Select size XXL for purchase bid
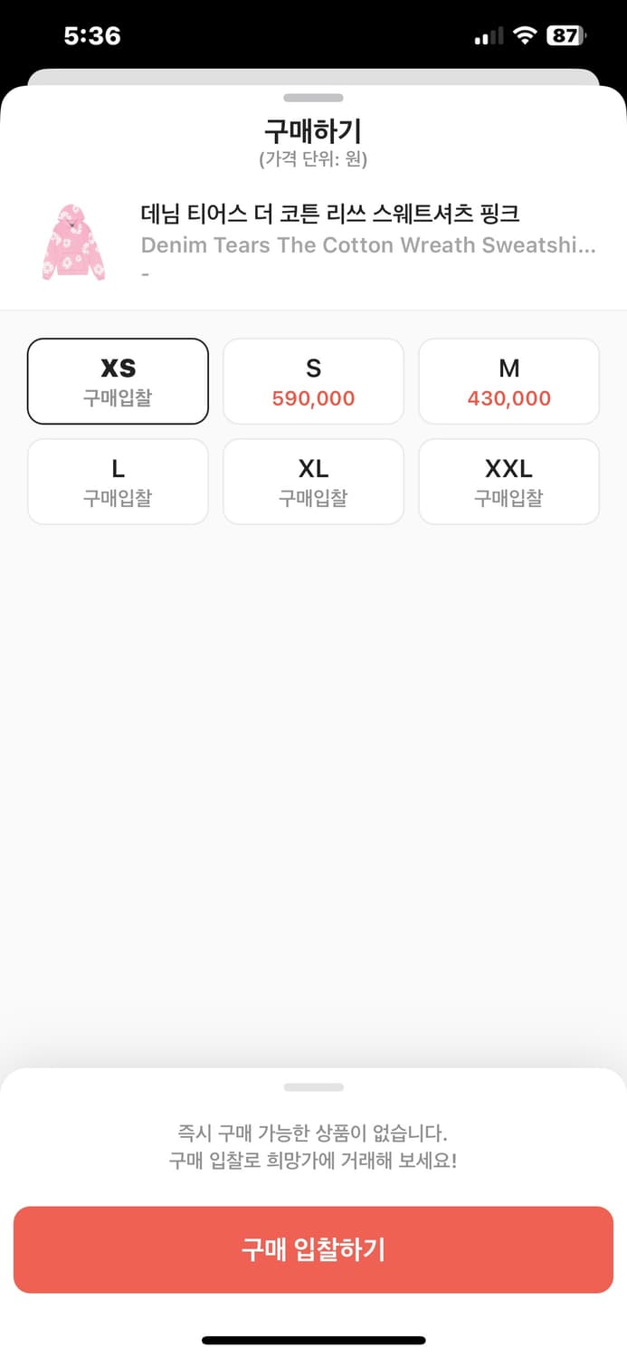 click(508, 481)
